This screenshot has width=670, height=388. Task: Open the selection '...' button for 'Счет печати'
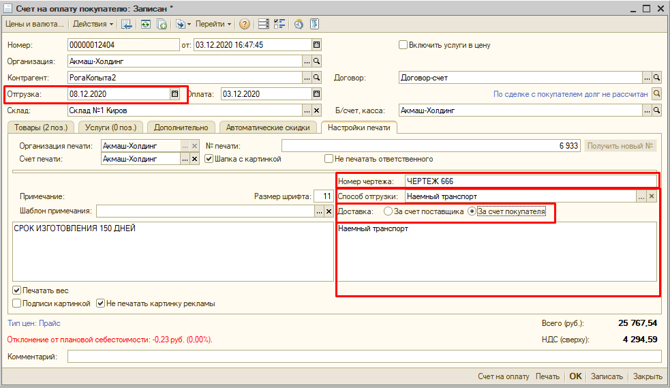click(x=185, y=159)
